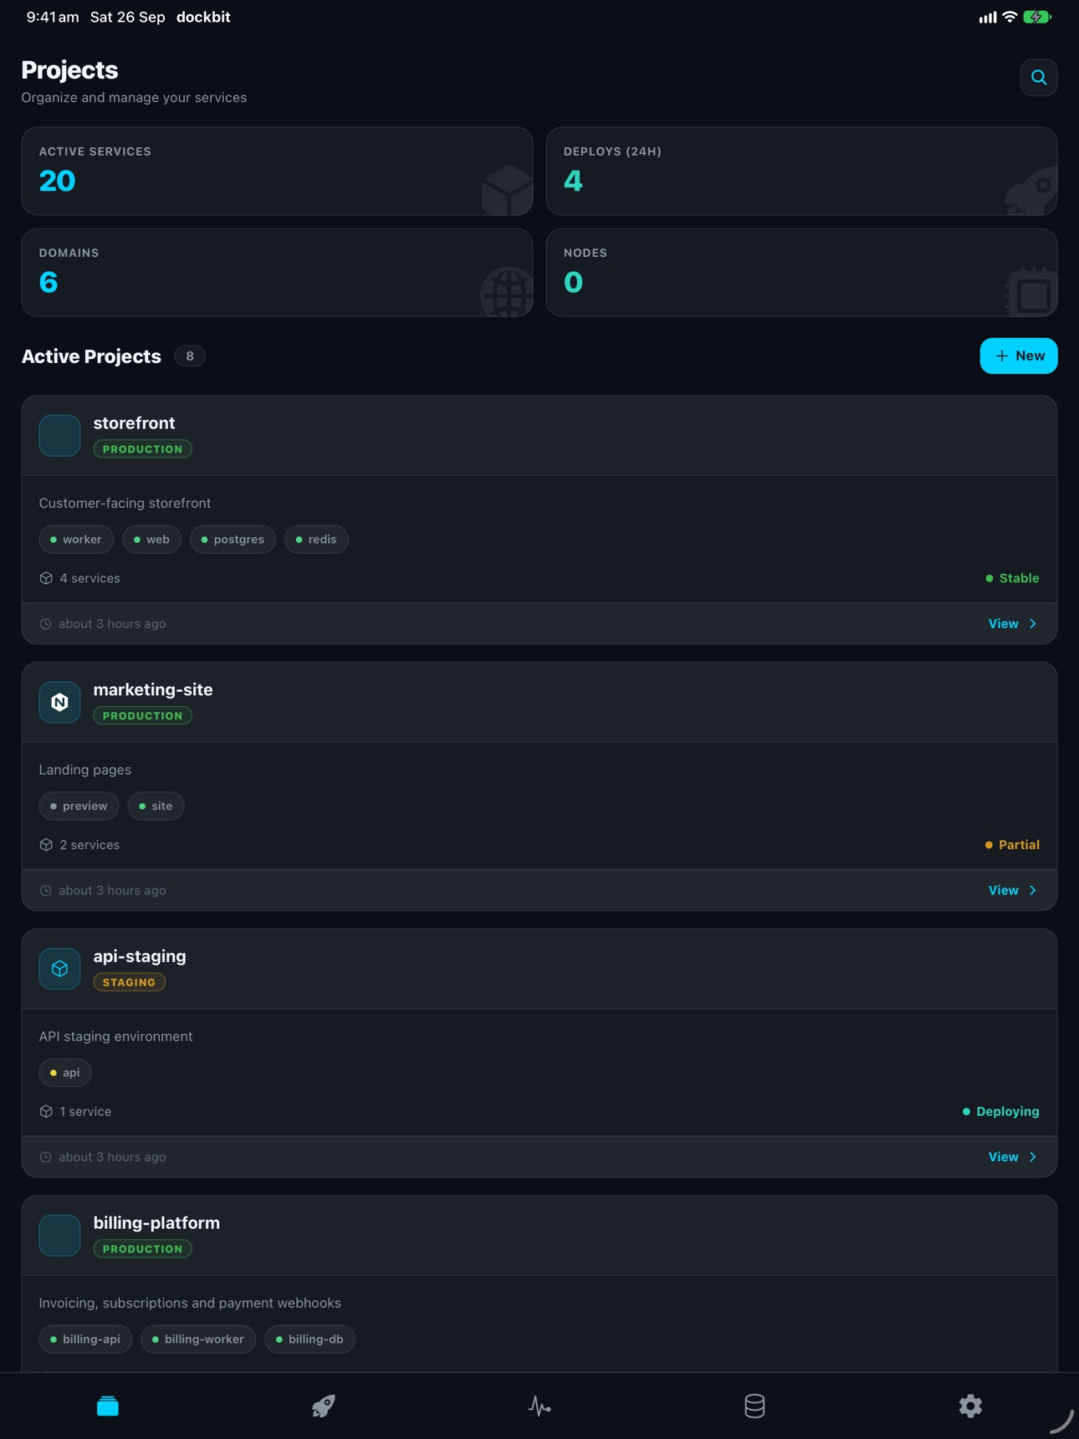Select the site service chip
The image size is (1079, 1439).
tap(156, 807)
